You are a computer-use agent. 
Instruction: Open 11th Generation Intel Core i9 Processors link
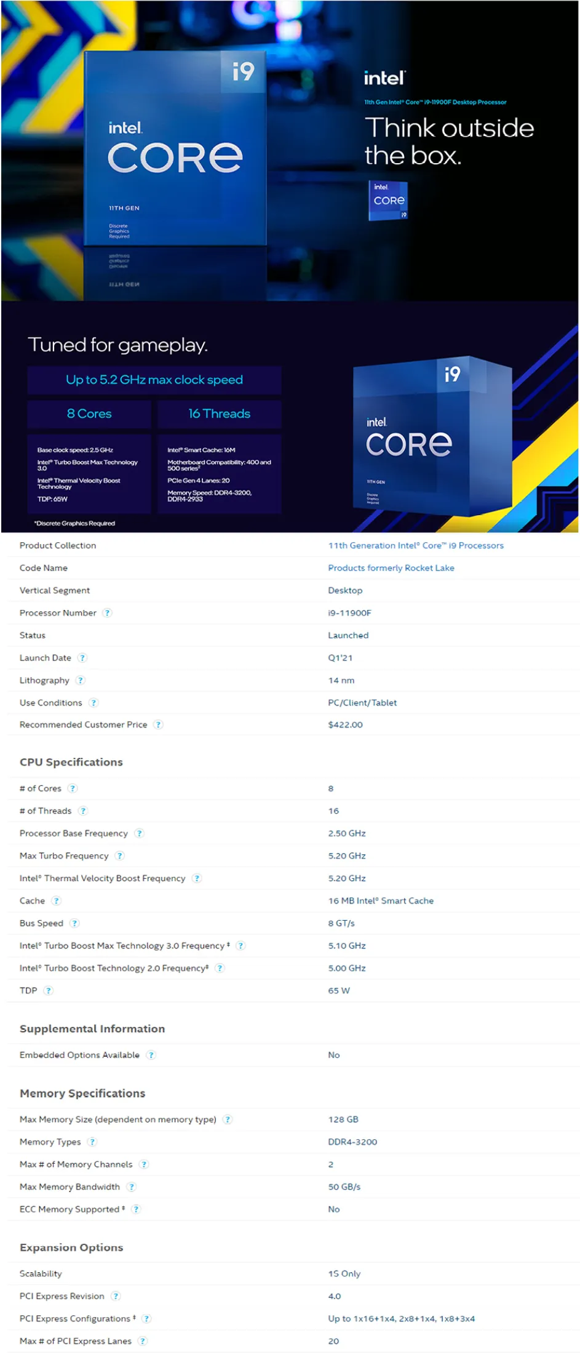(x=416, y=545)
